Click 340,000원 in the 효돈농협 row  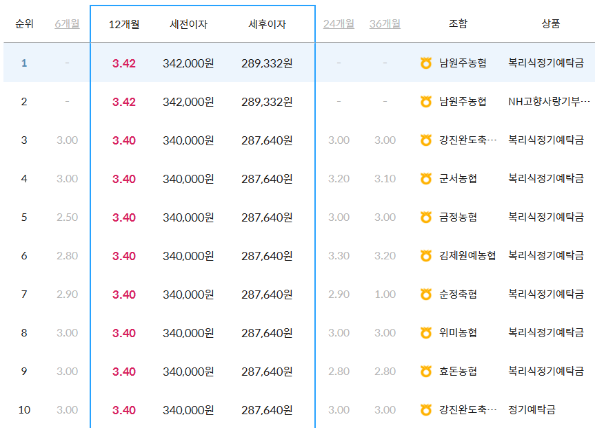pos(189,372)
